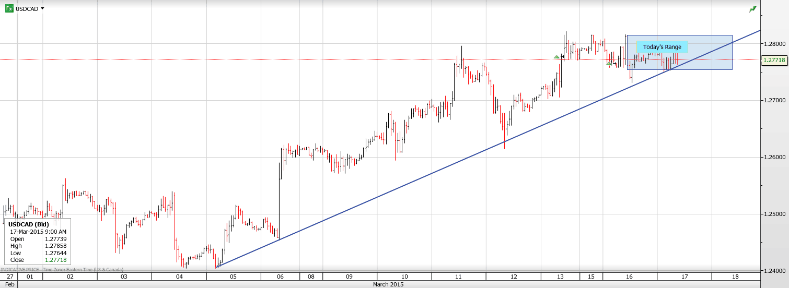Select the Today's Range text label

pyautogui.click(x=662, y=47)
